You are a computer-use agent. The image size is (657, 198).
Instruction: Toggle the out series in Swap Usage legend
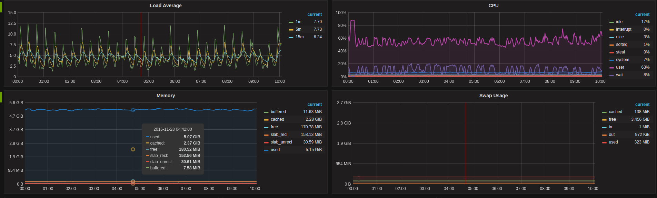tap(611, 135)
